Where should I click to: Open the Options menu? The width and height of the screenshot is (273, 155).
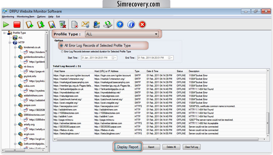click(x=41, y=17)
